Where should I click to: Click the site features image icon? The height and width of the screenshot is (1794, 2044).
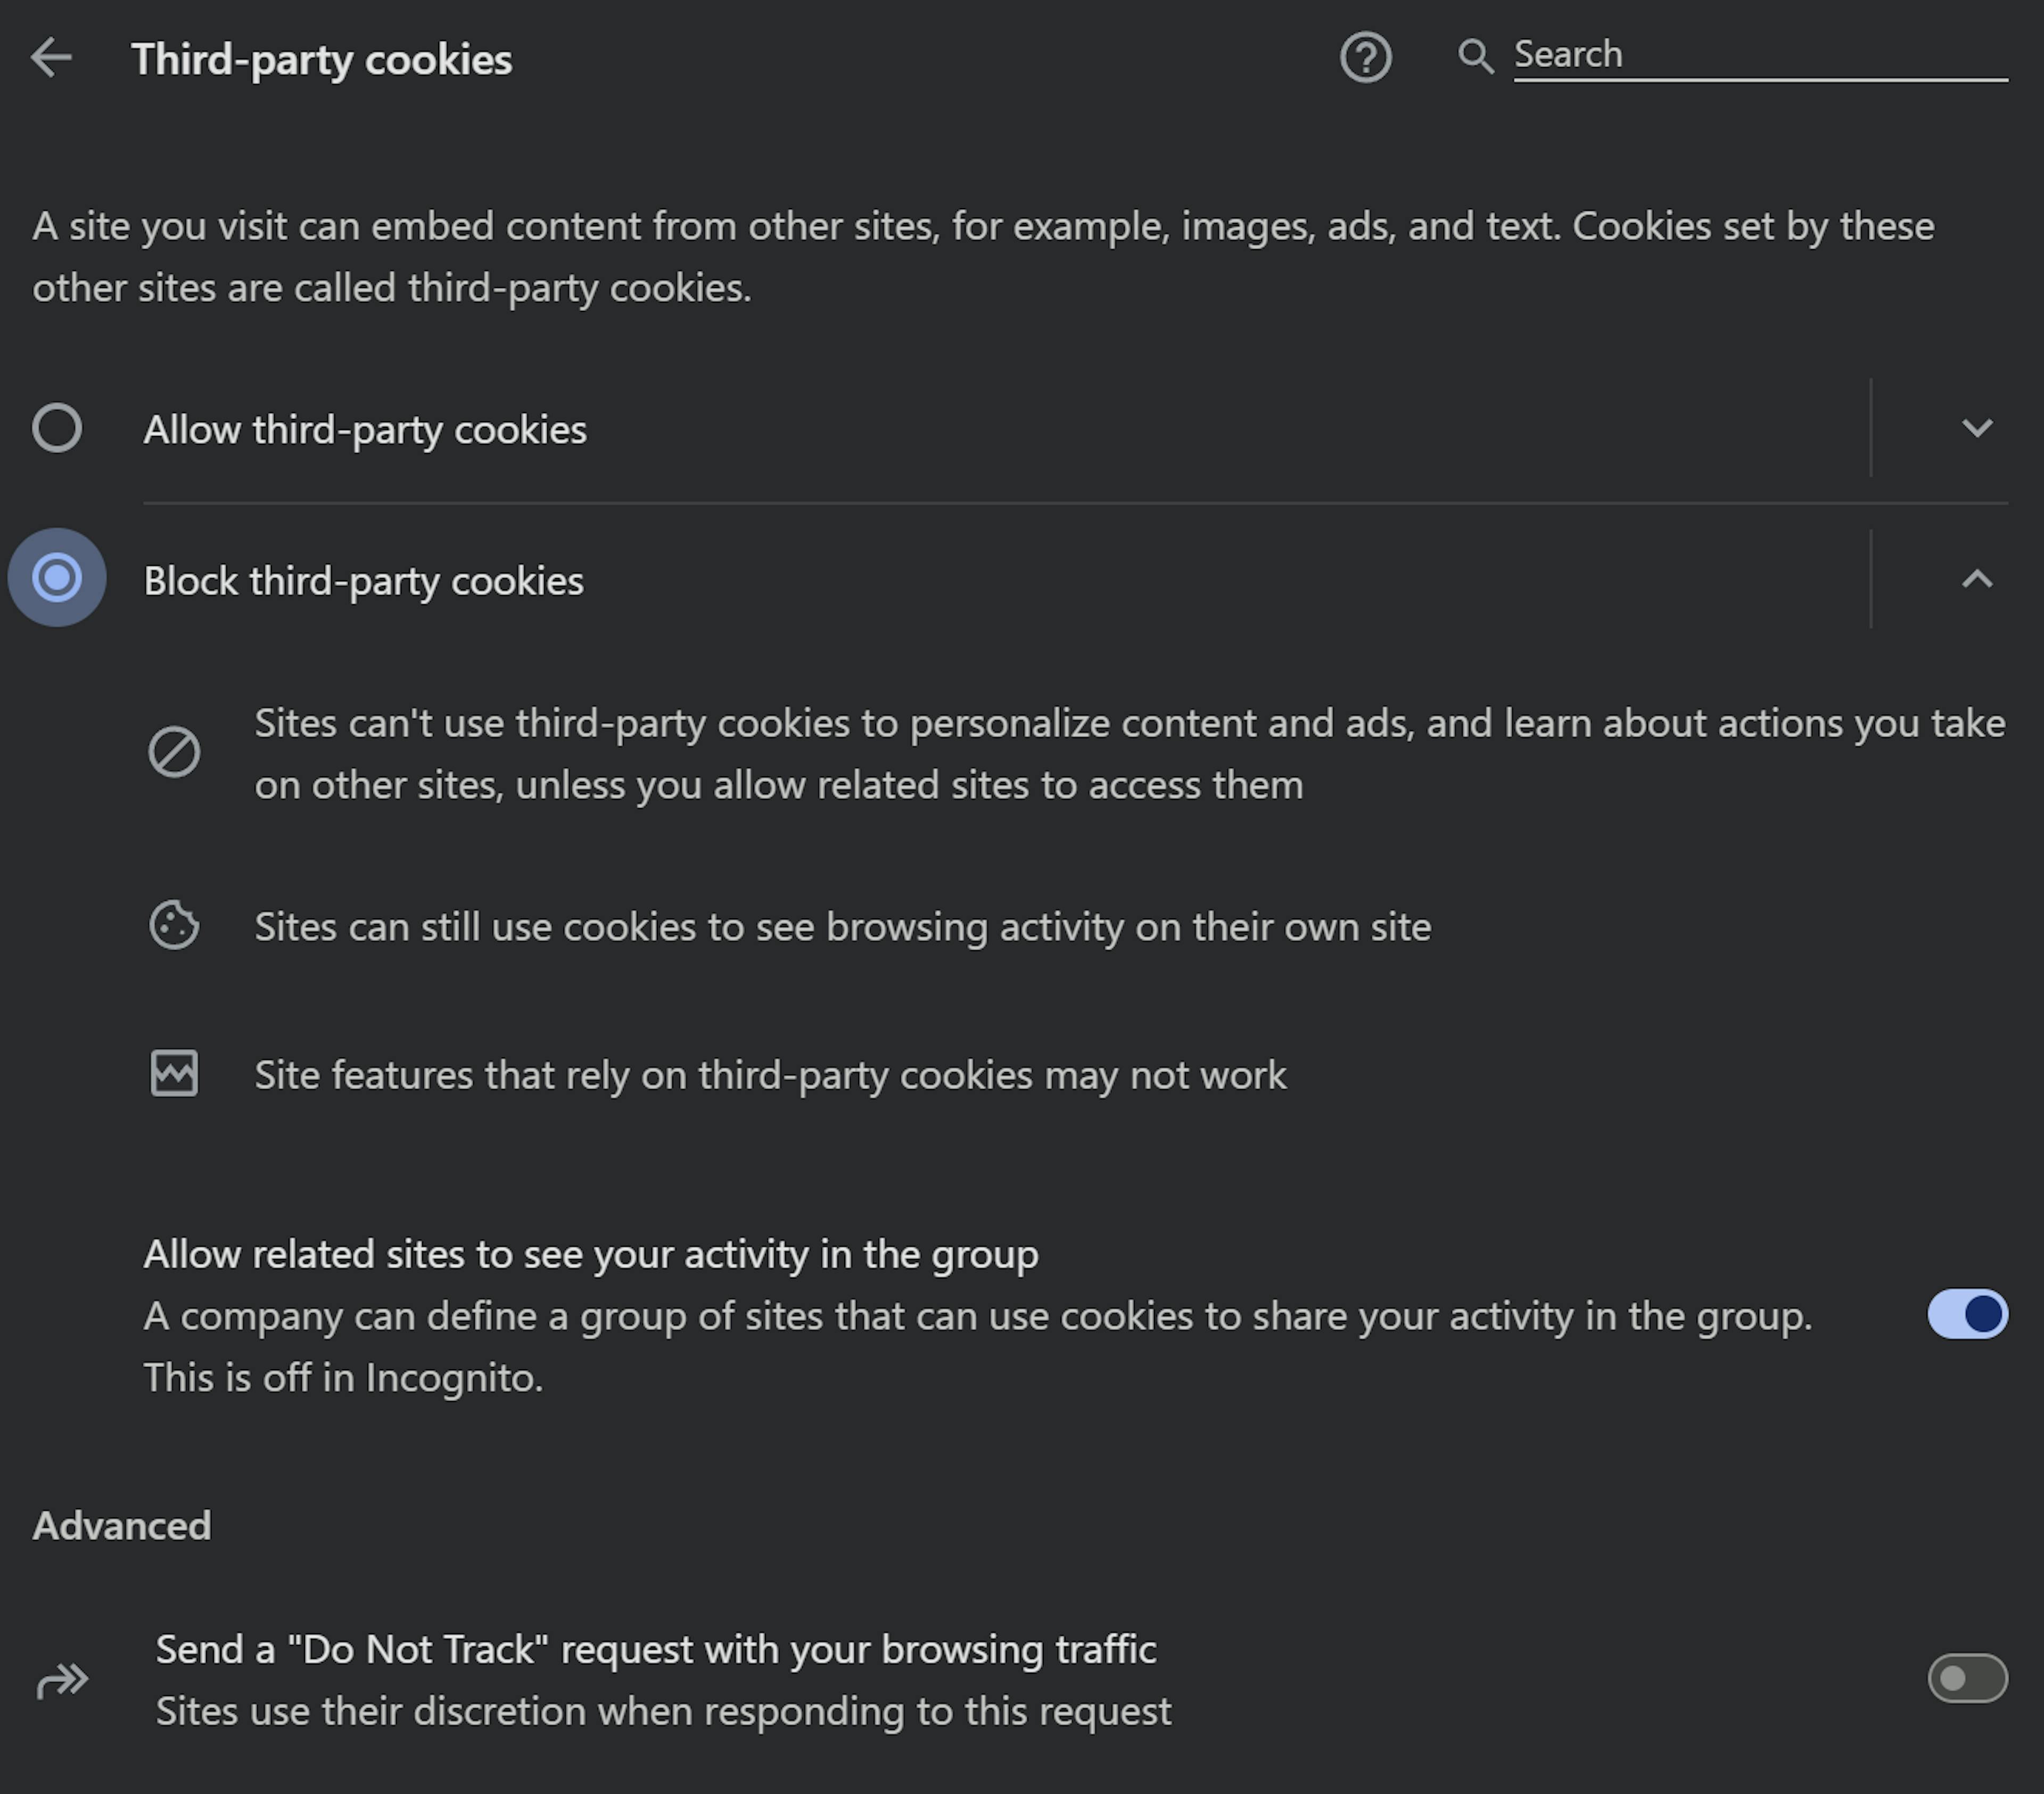pos(176,1074)
